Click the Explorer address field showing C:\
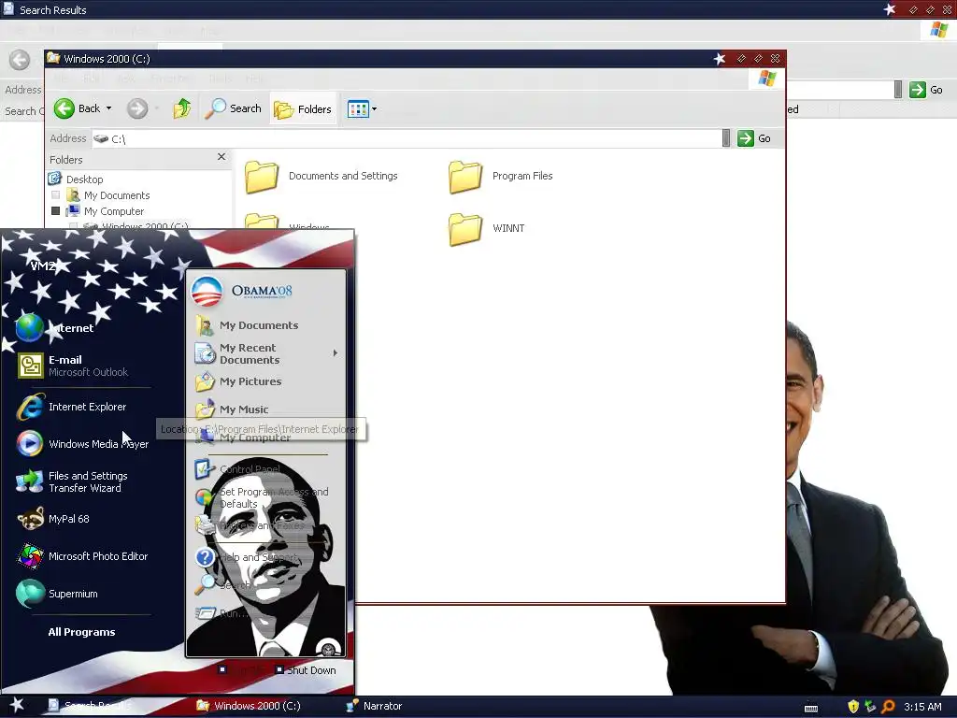 click(407, 138)
